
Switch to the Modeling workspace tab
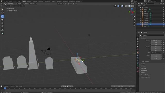pos(29,1)
